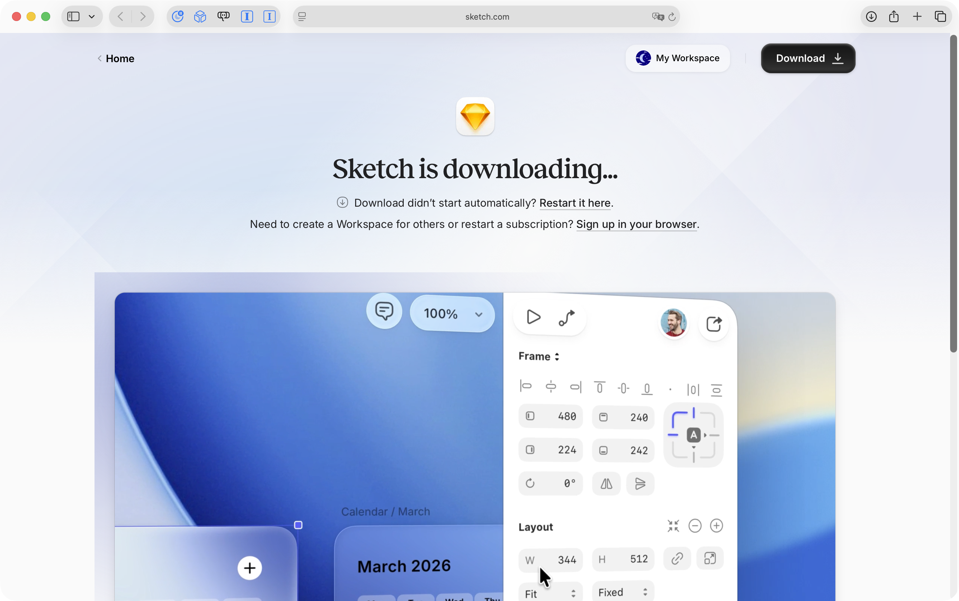Click the Sketch diamond app icon
This screenshot has width=959, height=601.
pos(475,116)
